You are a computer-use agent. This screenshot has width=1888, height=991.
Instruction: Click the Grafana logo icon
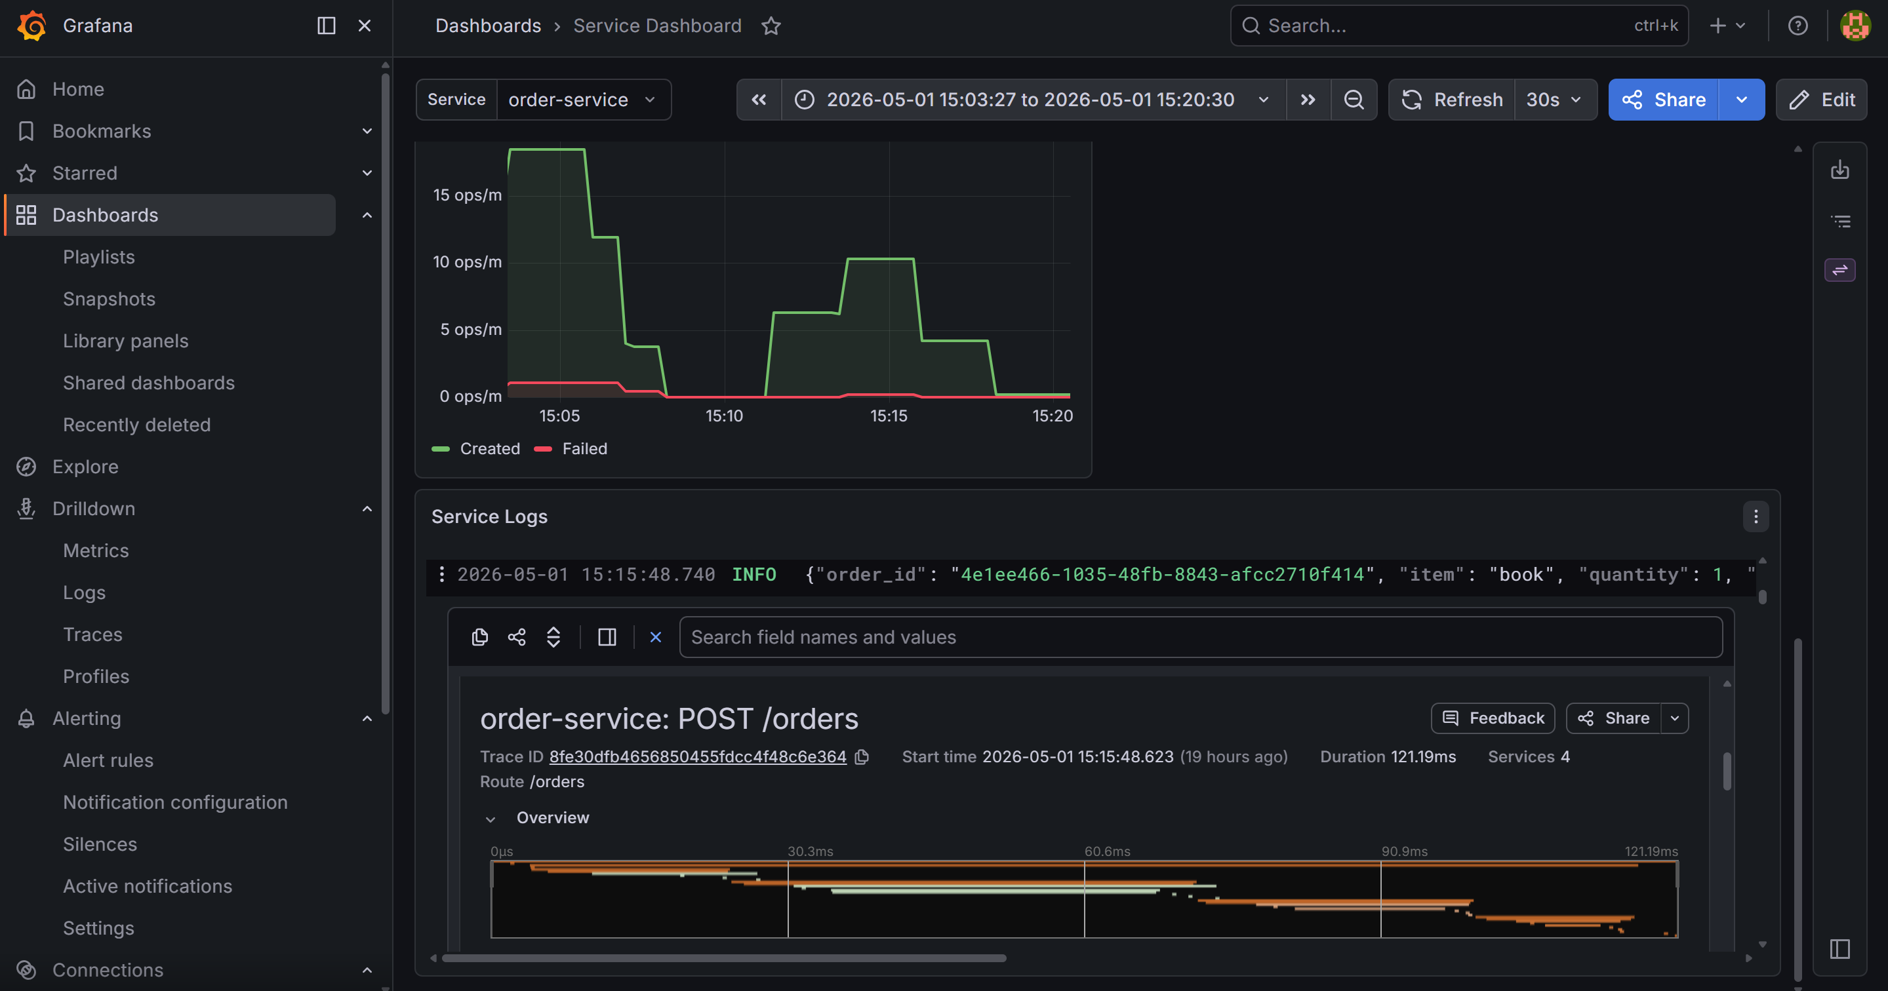(31, 26)
